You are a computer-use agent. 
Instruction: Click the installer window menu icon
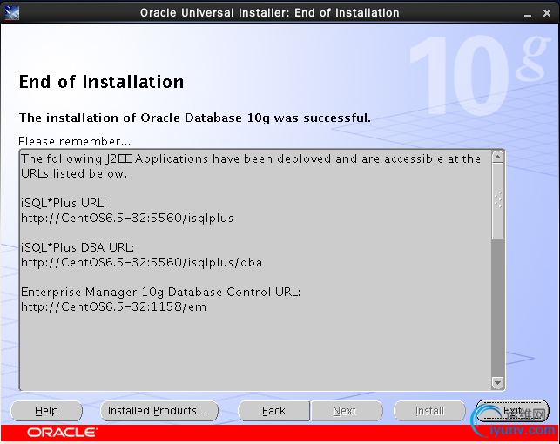coord(12,13)
